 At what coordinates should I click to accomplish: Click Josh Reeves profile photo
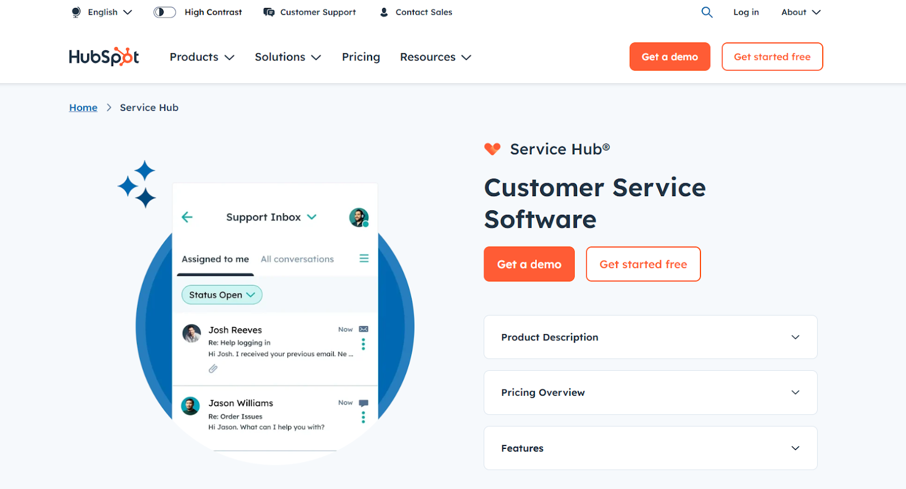point(191,334)
